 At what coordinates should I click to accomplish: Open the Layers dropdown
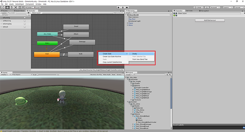[228, 7]
